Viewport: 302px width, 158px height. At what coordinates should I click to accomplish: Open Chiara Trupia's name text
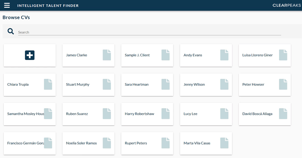tap(18, 84)
